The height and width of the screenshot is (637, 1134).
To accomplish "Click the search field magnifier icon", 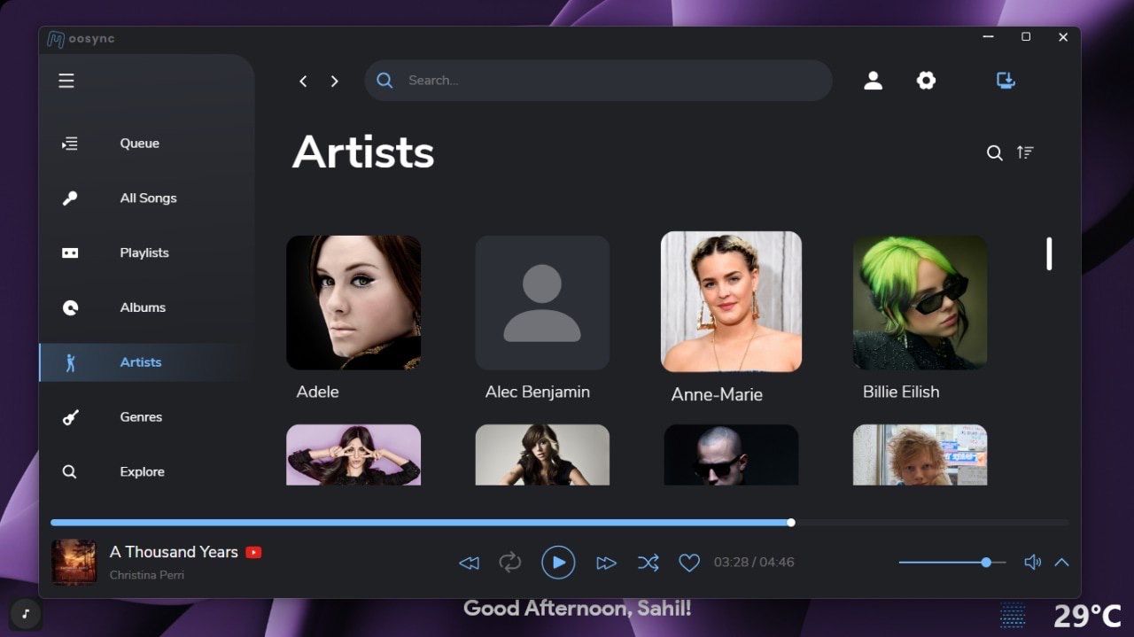I will (x=384, y=80).
